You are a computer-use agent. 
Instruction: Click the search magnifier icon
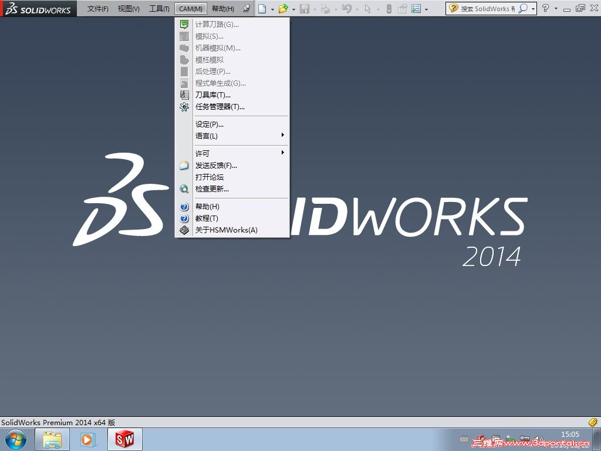[523, 8]
